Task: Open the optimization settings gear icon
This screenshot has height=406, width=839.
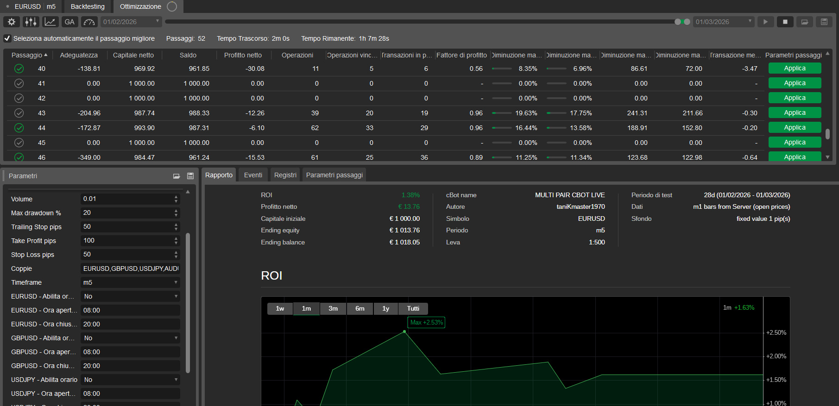Action: click(12, 22)
